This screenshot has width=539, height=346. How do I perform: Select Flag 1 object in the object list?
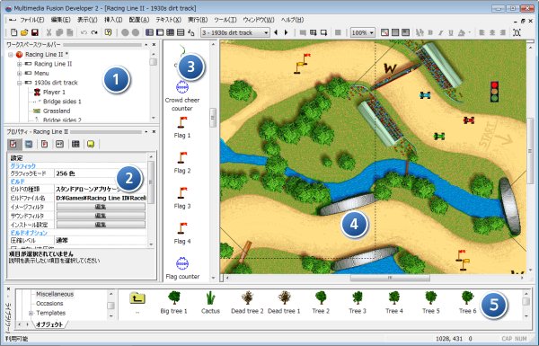pos(182,128)
